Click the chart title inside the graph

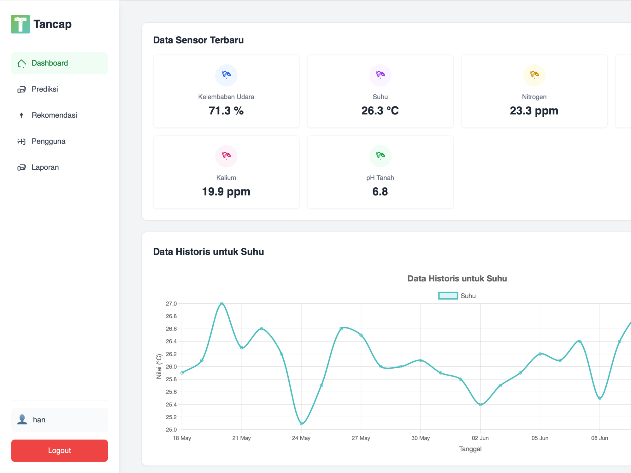tap(457, 278)
